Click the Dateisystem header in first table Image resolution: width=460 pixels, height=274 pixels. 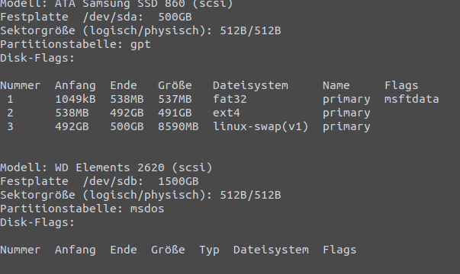click(x=250, y=85)
